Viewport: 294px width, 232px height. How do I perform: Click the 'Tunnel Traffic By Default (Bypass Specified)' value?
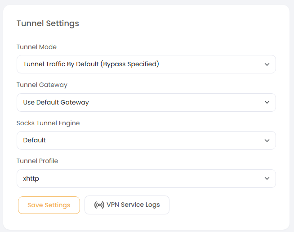click(91, 64)
